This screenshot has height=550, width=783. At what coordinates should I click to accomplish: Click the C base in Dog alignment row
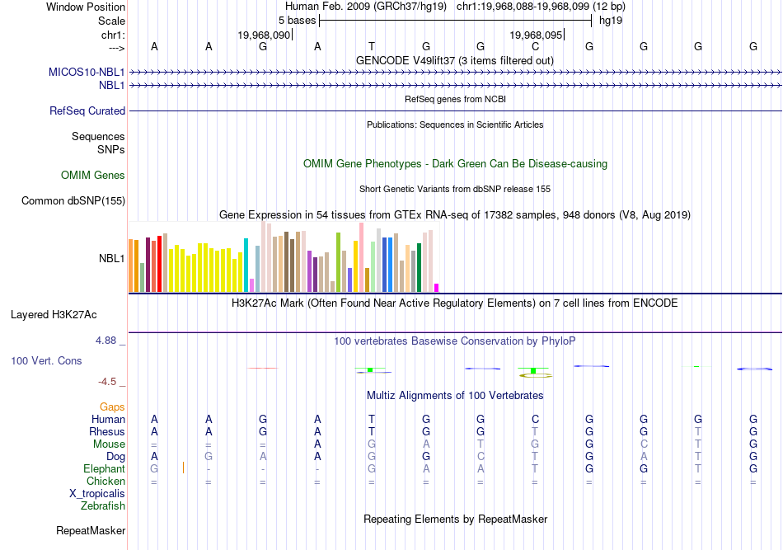click(481, 456)
